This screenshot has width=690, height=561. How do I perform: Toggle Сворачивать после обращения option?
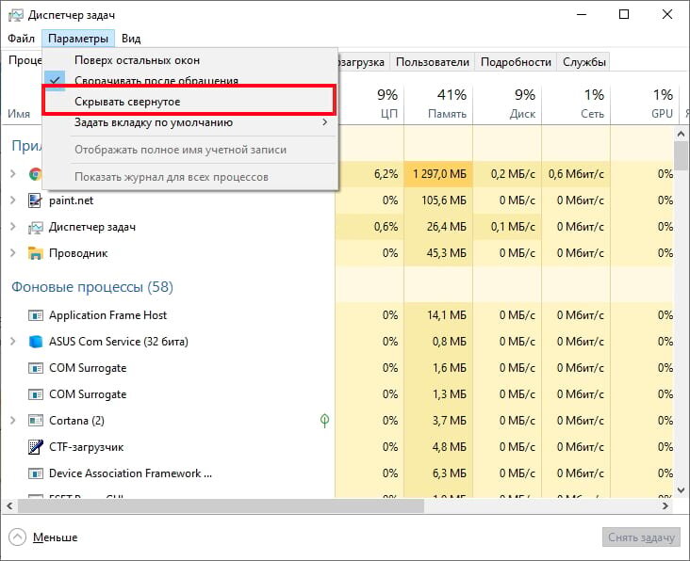point(156,81)
